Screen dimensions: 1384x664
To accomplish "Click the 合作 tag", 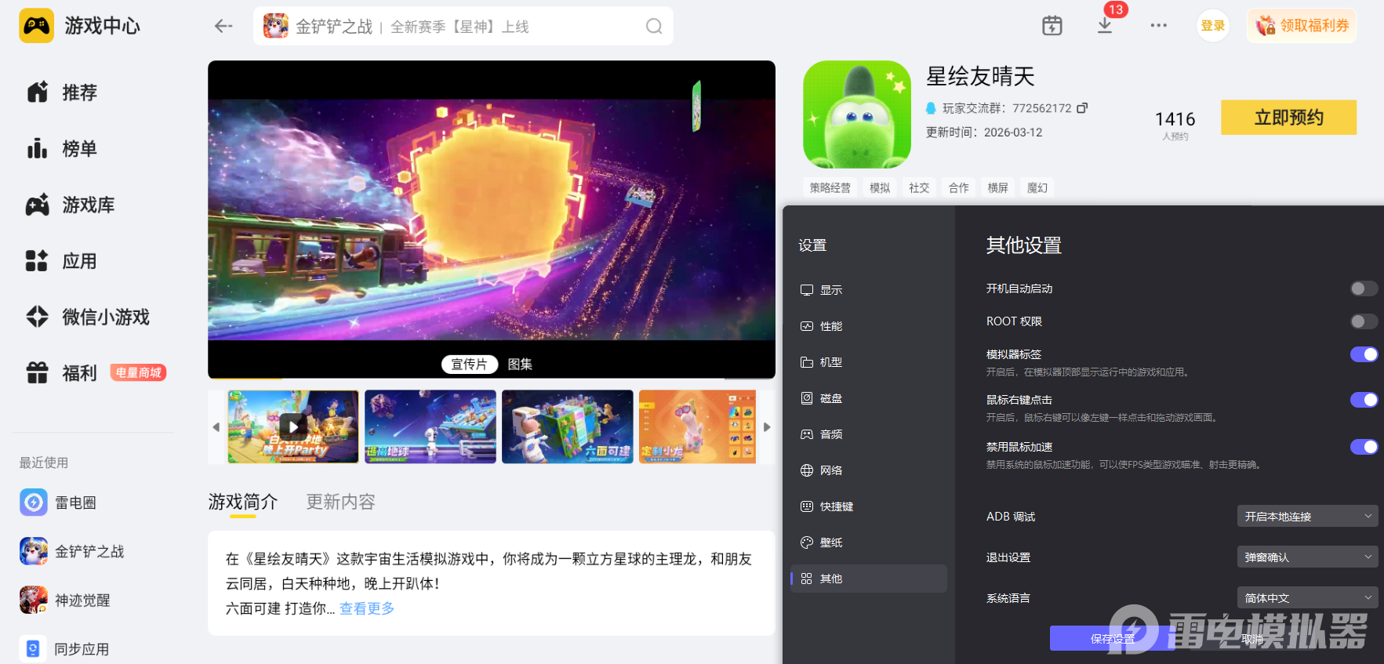I will coord(958,188).
